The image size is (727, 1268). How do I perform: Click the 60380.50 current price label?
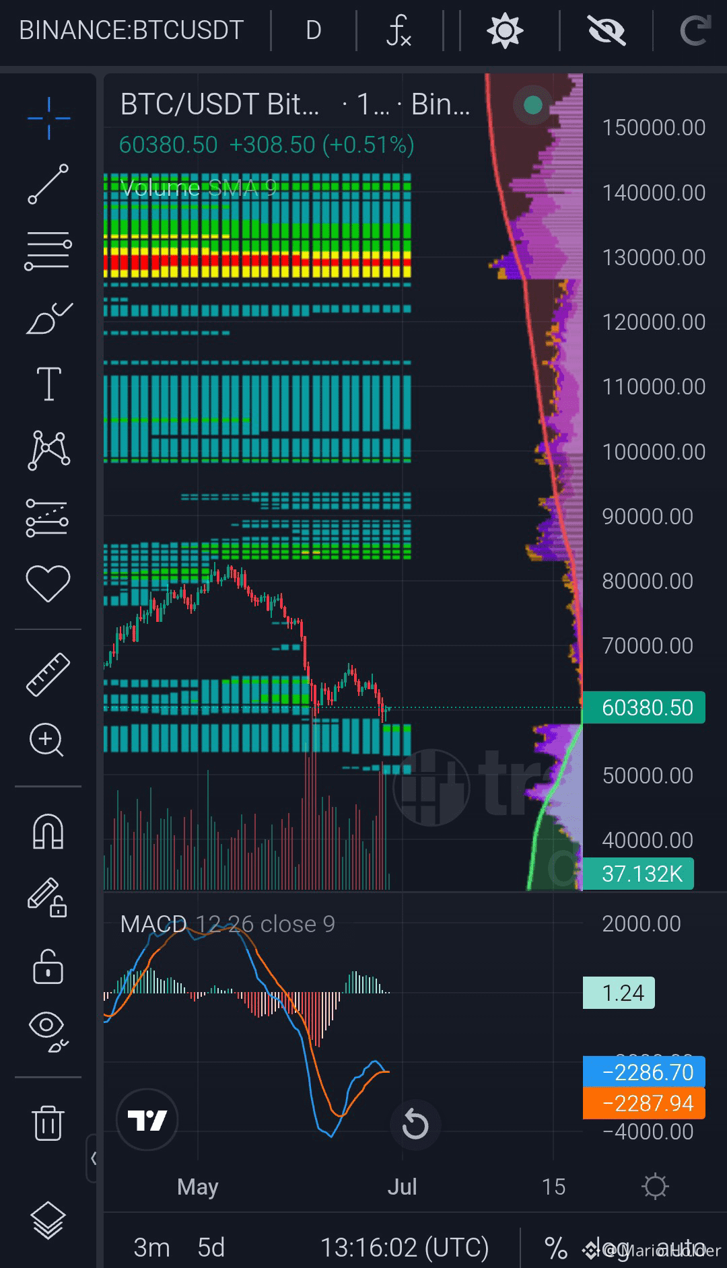[644, 707]
